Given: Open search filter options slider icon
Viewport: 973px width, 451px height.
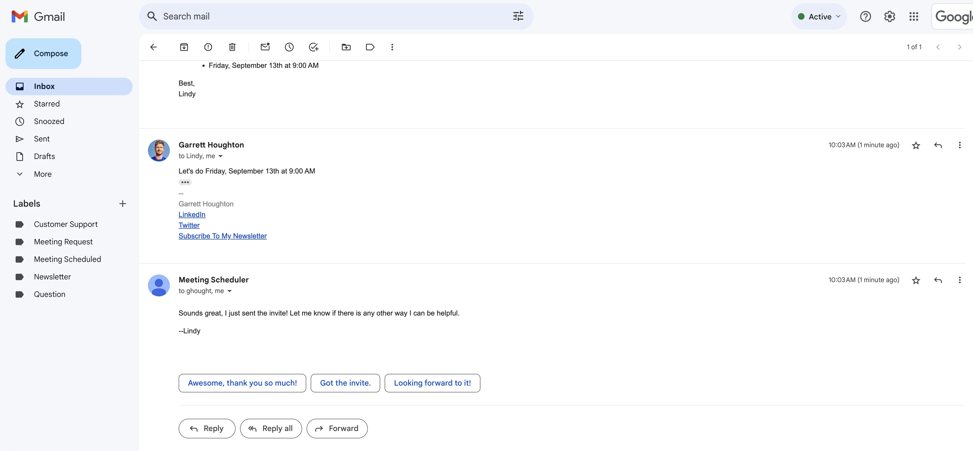Looking at the screenshot, I should [x=518, y=16].
